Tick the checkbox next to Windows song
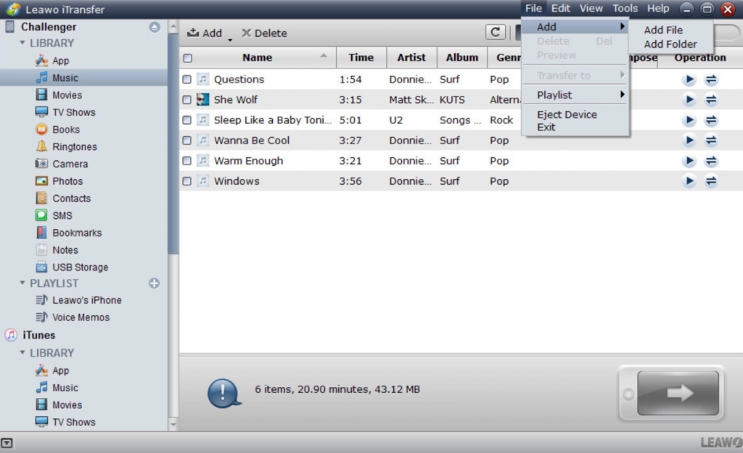This screenshot has width=743, height=453. pos(187,181)
